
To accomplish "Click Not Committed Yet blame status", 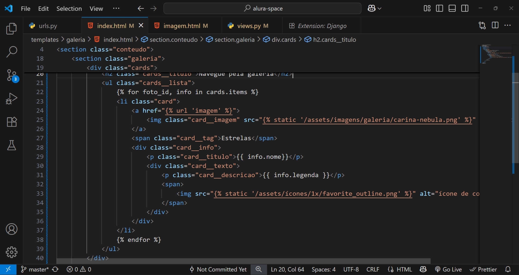I will tap(218, 269).
